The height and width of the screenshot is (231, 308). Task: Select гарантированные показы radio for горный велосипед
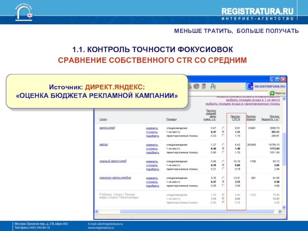pyautogui.click(x=223, y=169)
